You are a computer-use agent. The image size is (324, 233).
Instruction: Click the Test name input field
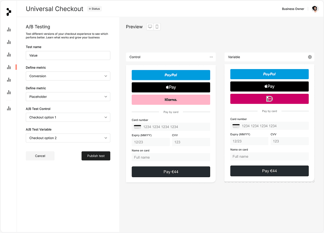pos(68,55)
